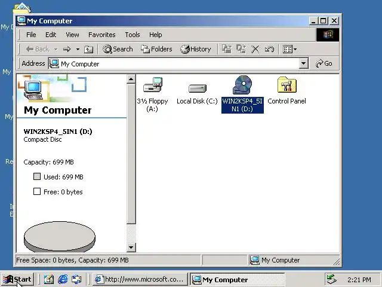Click the Windows logo throbber in the toolbar
382x287 pixels.
click(x=328, y=35)
